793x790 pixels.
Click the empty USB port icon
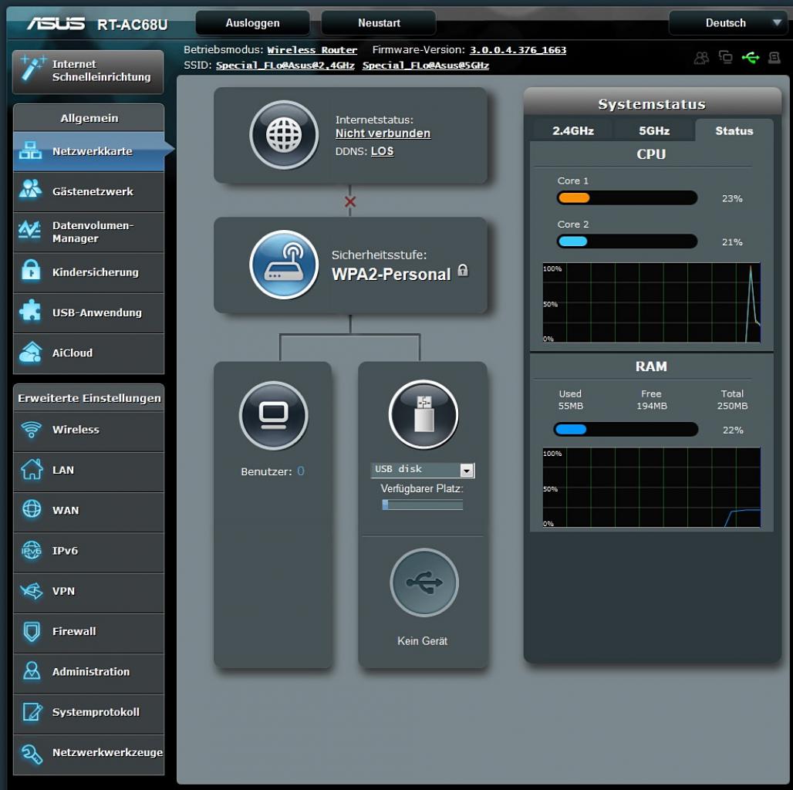pyautogui.click(x=423, y=582)
